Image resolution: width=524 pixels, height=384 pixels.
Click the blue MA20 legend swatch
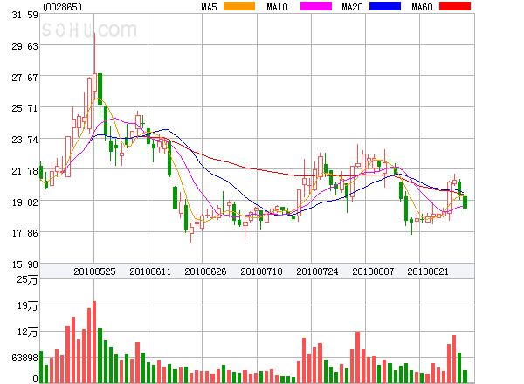[x=385, y=6]
